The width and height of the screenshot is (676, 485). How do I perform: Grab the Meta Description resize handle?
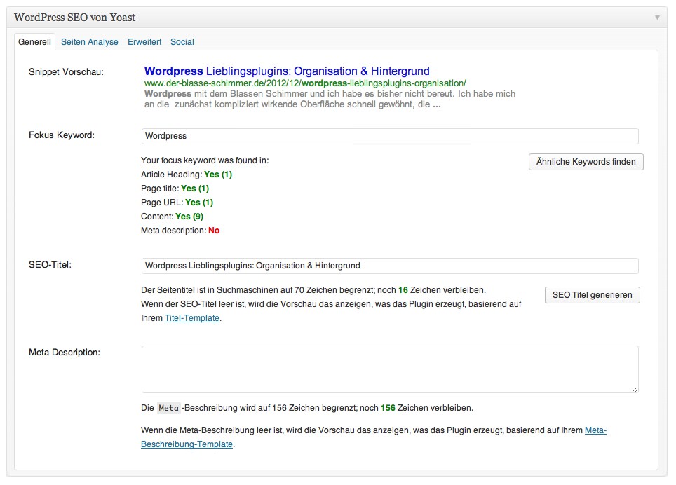[x=635, y=389]
